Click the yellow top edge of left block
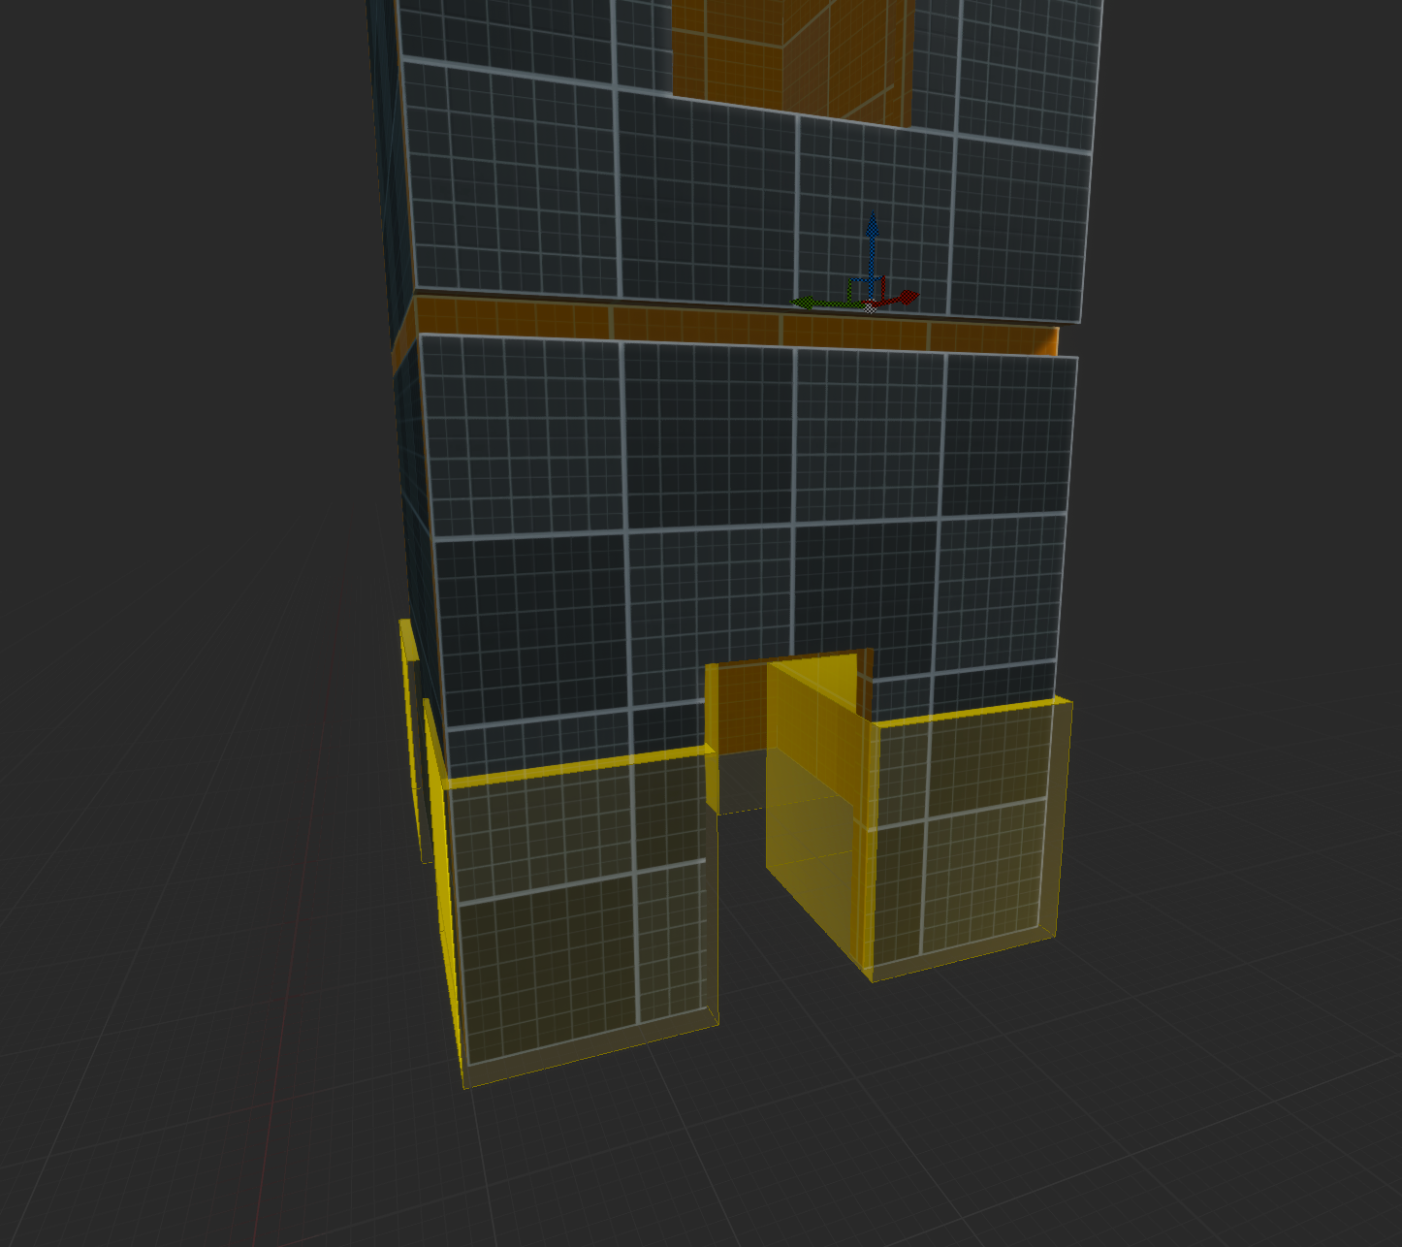 [582, 766]
